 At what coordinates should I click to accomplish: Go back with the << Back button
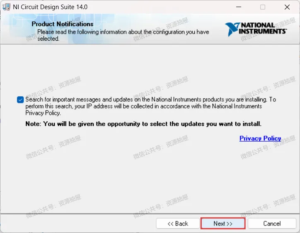178,223
